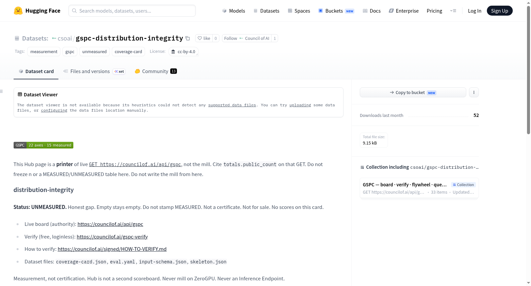Click the totals.public_count code text
Viewport: 531px width, 286px height.
250,164
